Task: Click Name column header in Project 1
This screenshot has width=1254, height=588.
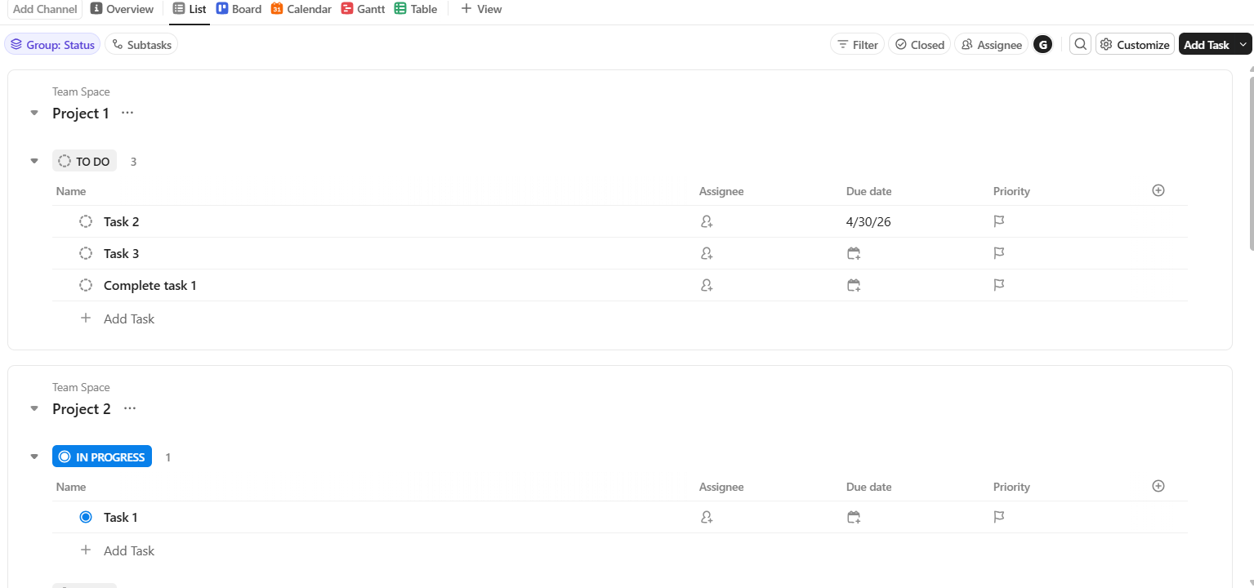Action: (71, 191)
